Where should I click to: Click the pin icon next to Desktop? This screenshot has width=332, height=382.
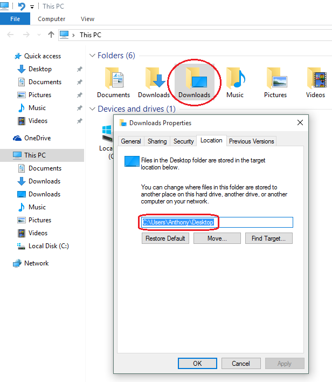80,69
